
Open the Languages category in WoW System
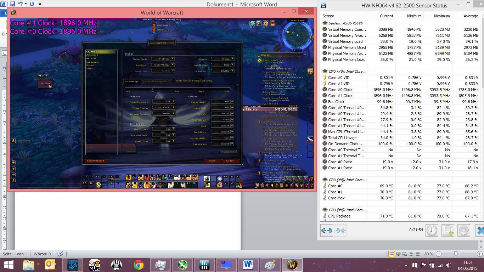tap(92, 62)
